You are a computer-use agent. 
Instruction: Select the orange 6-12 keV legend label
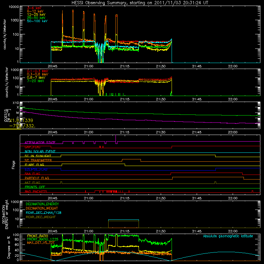(x=35, y=11)
